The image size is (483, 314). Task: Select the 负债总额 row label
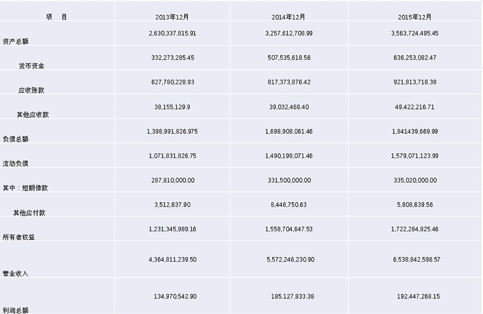pyautogui.click(x=16, y=139)
